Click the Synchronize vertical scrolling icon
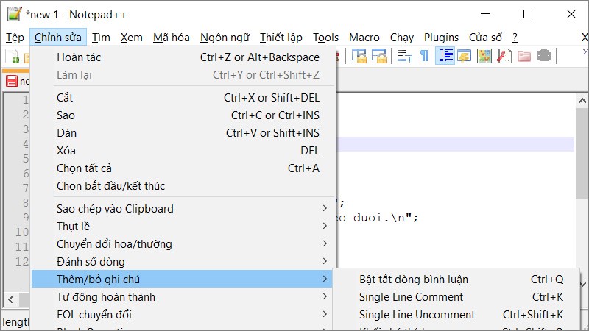This screenshot has width=589, height=331. (359, 56)
